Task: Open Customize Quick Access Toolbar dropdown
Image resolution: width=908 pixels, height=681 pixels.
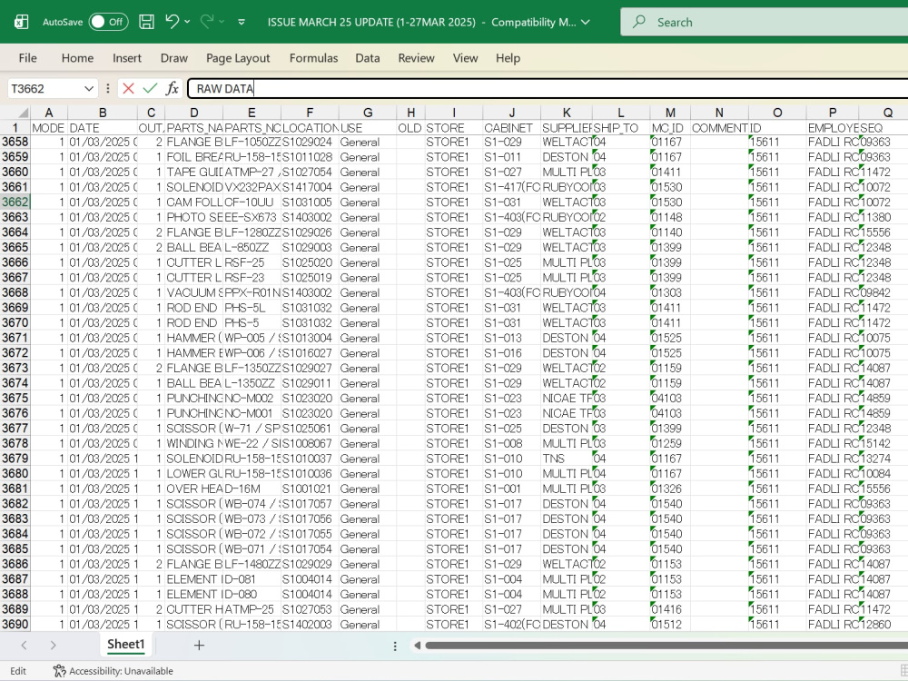Action: tap(242, 22)
